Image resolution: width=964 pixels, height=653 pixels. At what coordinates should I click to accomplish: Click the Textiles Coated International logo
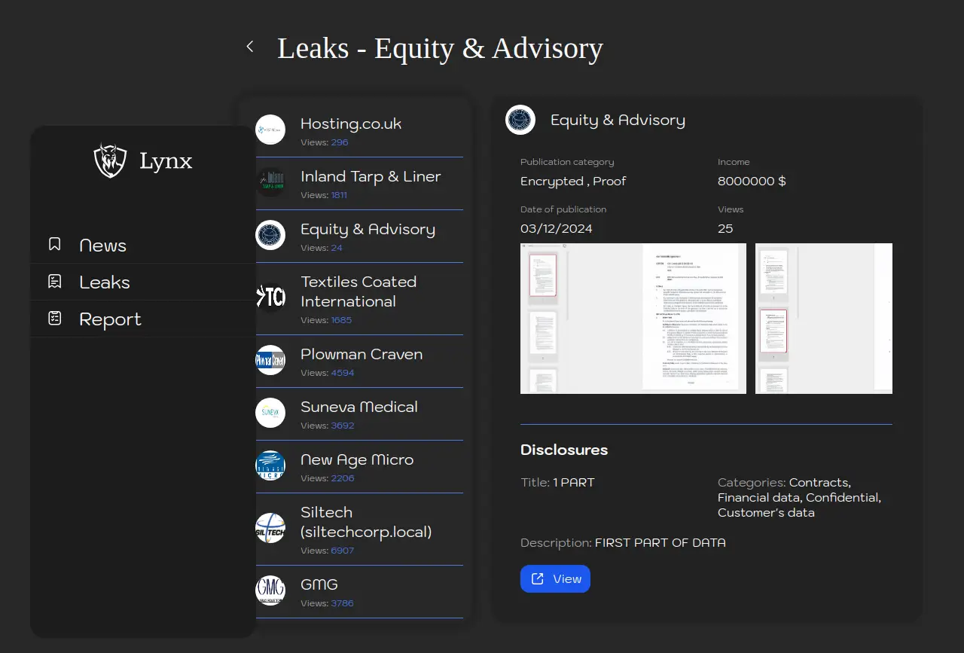click(270, 297)
